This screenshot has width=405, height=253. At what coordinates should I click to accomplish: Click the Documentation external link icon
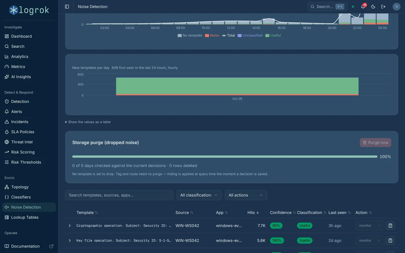[51, 246]
